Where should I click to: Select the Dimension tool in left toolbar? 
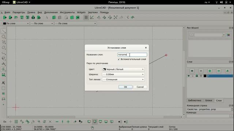[x=3, y=64]
